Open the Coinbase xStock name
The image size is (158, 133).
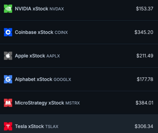coord(34,32)
